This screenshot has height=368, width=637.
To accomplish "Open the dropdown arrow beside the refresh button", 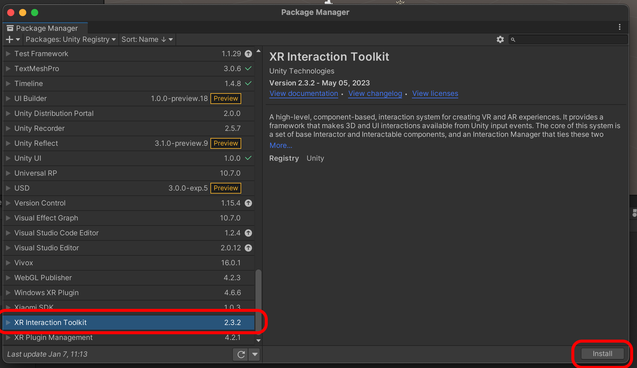I will 255,354.
